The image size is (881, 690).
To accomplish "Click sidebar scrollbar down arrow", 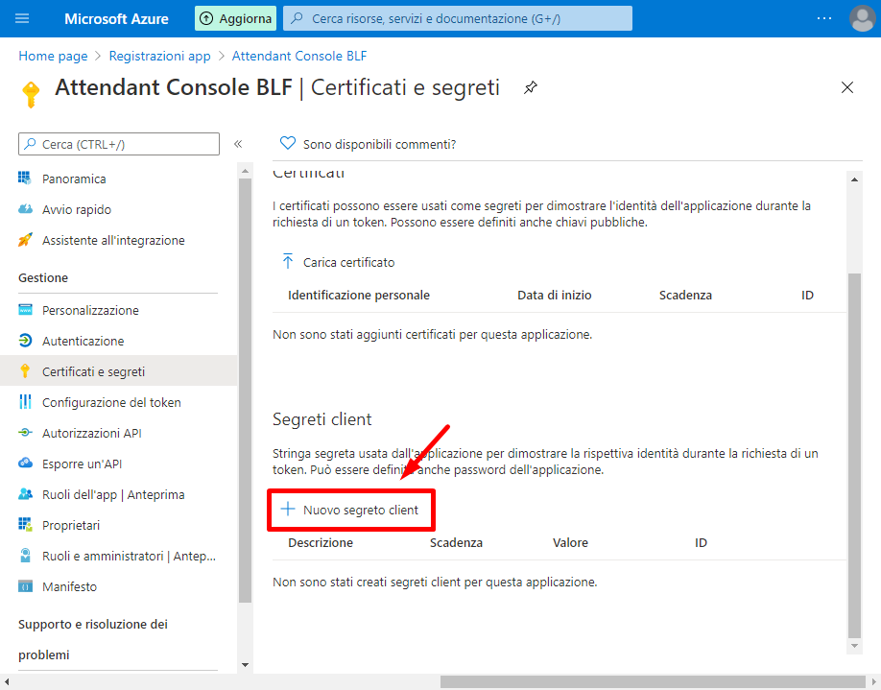I will pyautogui.click(x=245, y=665).
